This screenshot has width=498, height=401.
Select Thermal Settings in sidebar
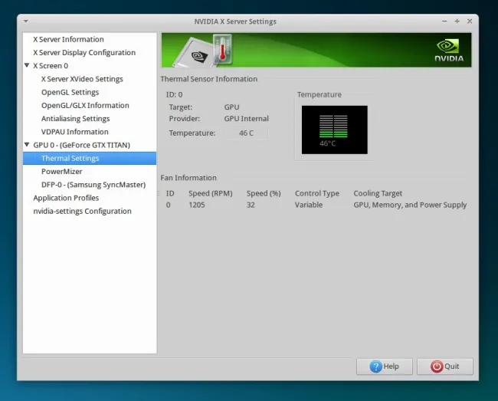click(x=90, y=158)
